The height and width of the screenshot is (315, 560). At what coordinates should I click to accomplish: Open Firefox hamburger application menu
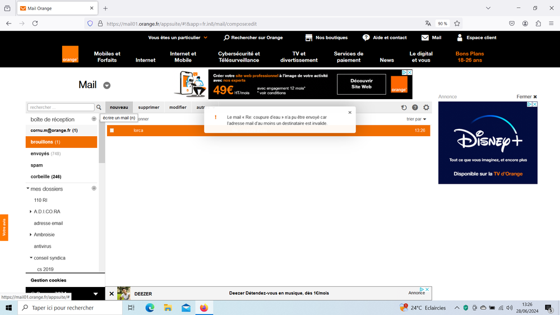pyautogui.click(x=551, y=24)
